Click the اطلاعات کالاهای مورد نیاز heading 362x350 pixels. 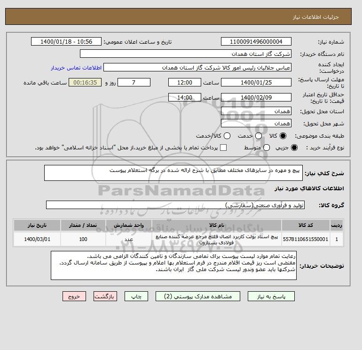point(309,188)
